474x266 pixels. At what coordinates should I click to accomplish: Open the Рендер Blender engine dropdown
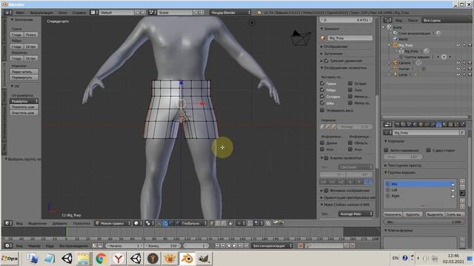[x=230, y=13]
